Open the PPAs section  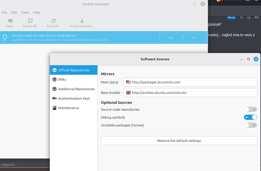click(x=62, y=80)
